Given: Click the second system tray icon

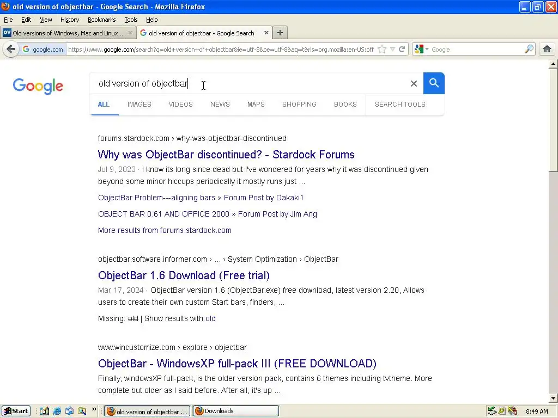Looking at the screenshot, I should coord(502,411).
